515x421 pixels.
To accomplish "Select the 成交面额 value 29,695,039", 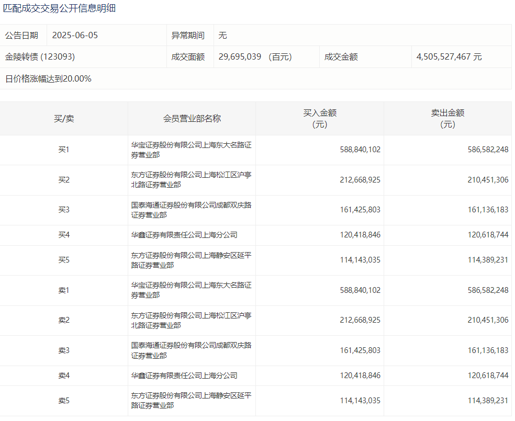I will 240,57.
